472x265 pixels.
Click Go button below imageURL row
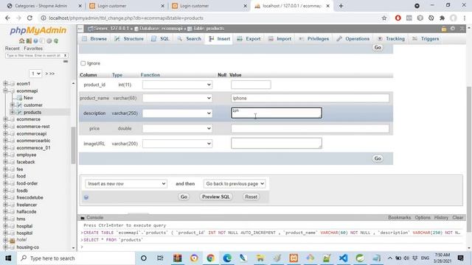point(378,158)
